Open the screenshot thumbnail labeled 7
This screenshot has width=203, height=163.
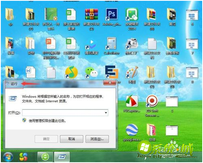192,44
